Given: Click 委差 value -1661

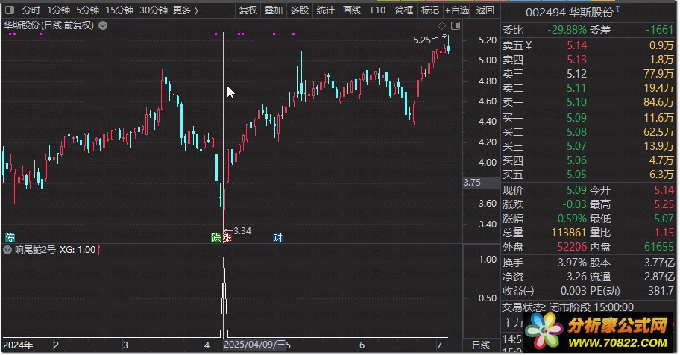Looking at the screenshot, I should click(660, 30).
